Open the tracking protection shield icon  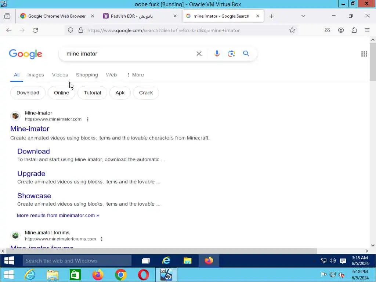coord(70,30)
